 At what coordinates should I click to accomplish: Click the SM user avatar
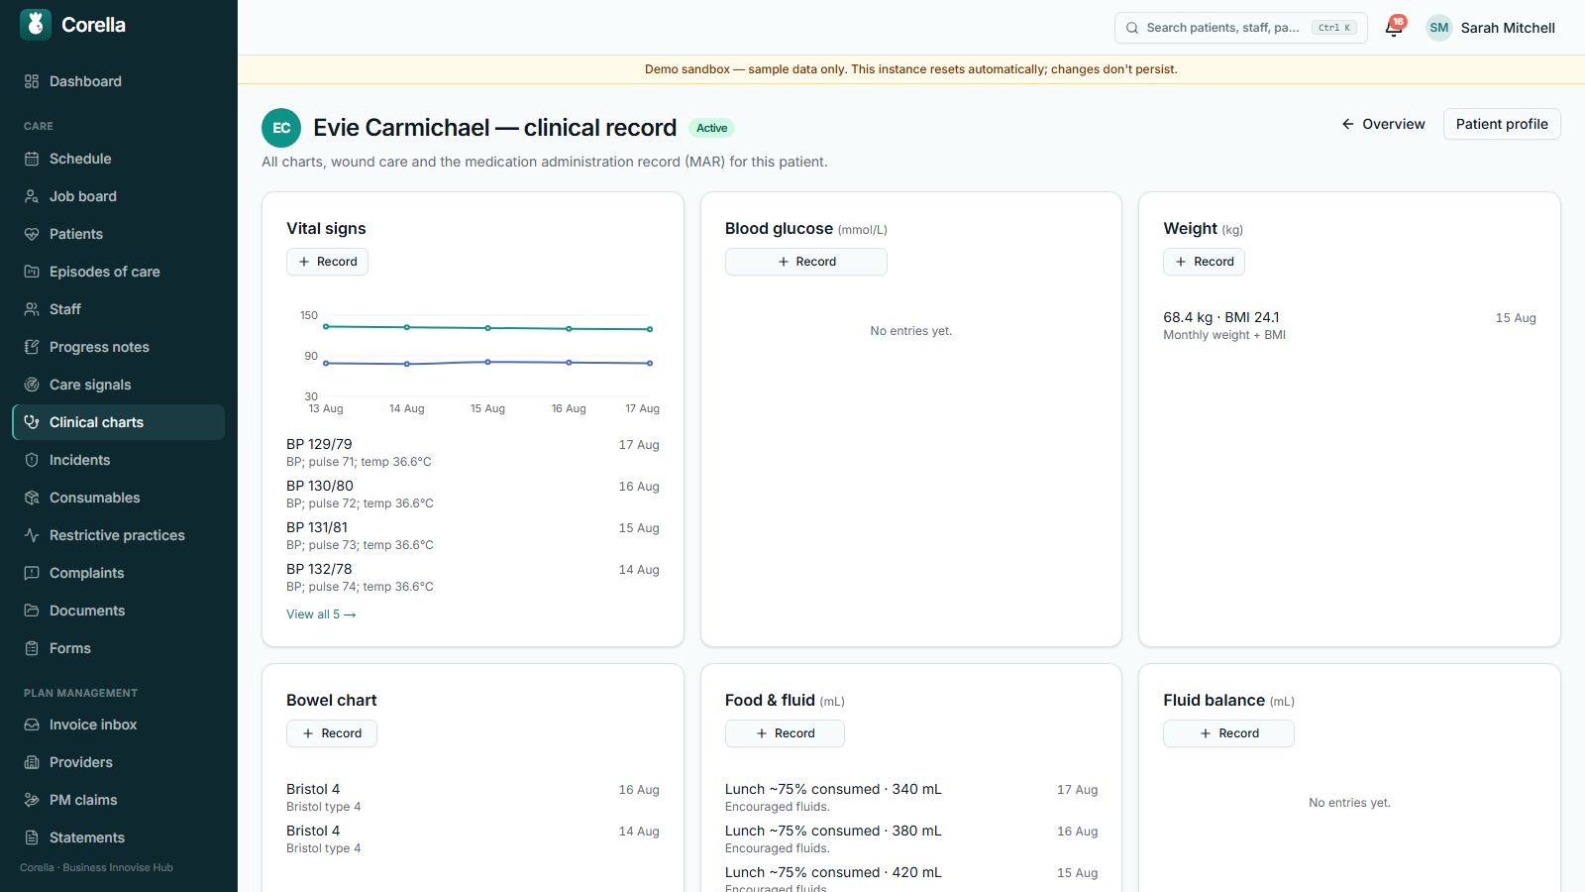[1439, 28]
